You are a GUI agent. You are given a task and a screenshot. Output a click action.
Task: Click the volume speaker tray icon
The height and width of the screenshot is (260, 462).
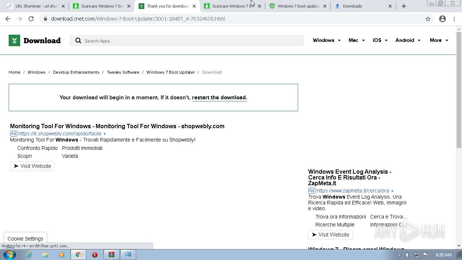click(x=408, y=255)
